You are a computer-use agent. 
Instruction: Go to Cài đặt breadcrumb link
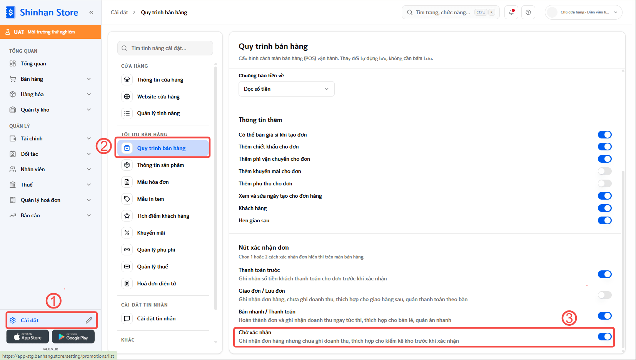click(119, 12)
